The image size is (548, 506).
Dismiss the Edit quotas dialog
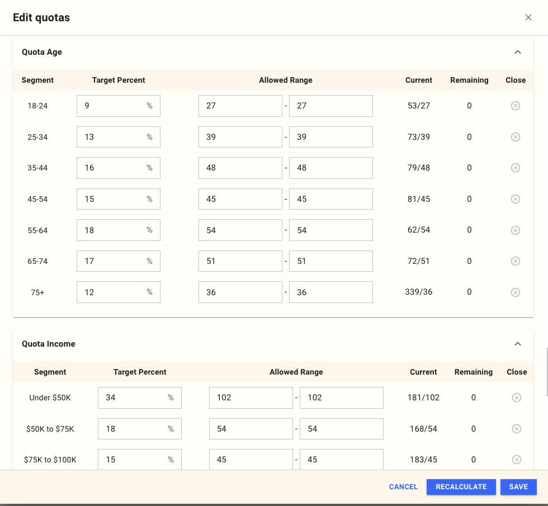point(528,17)
